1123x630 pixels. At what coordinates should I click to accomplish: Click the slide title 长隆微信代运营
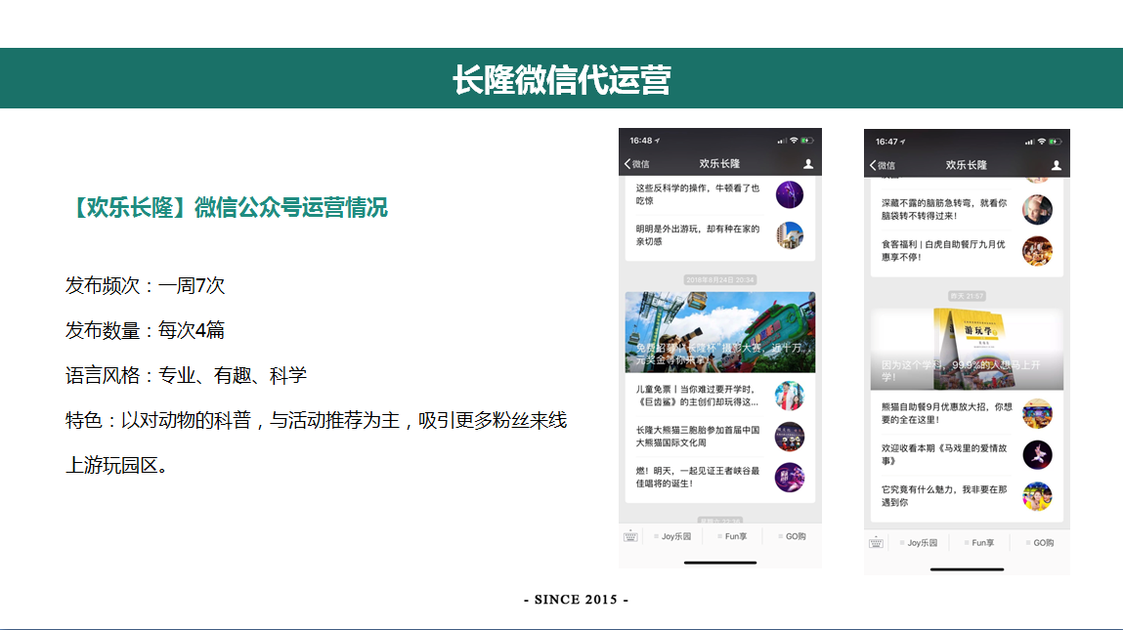(561, 79)
